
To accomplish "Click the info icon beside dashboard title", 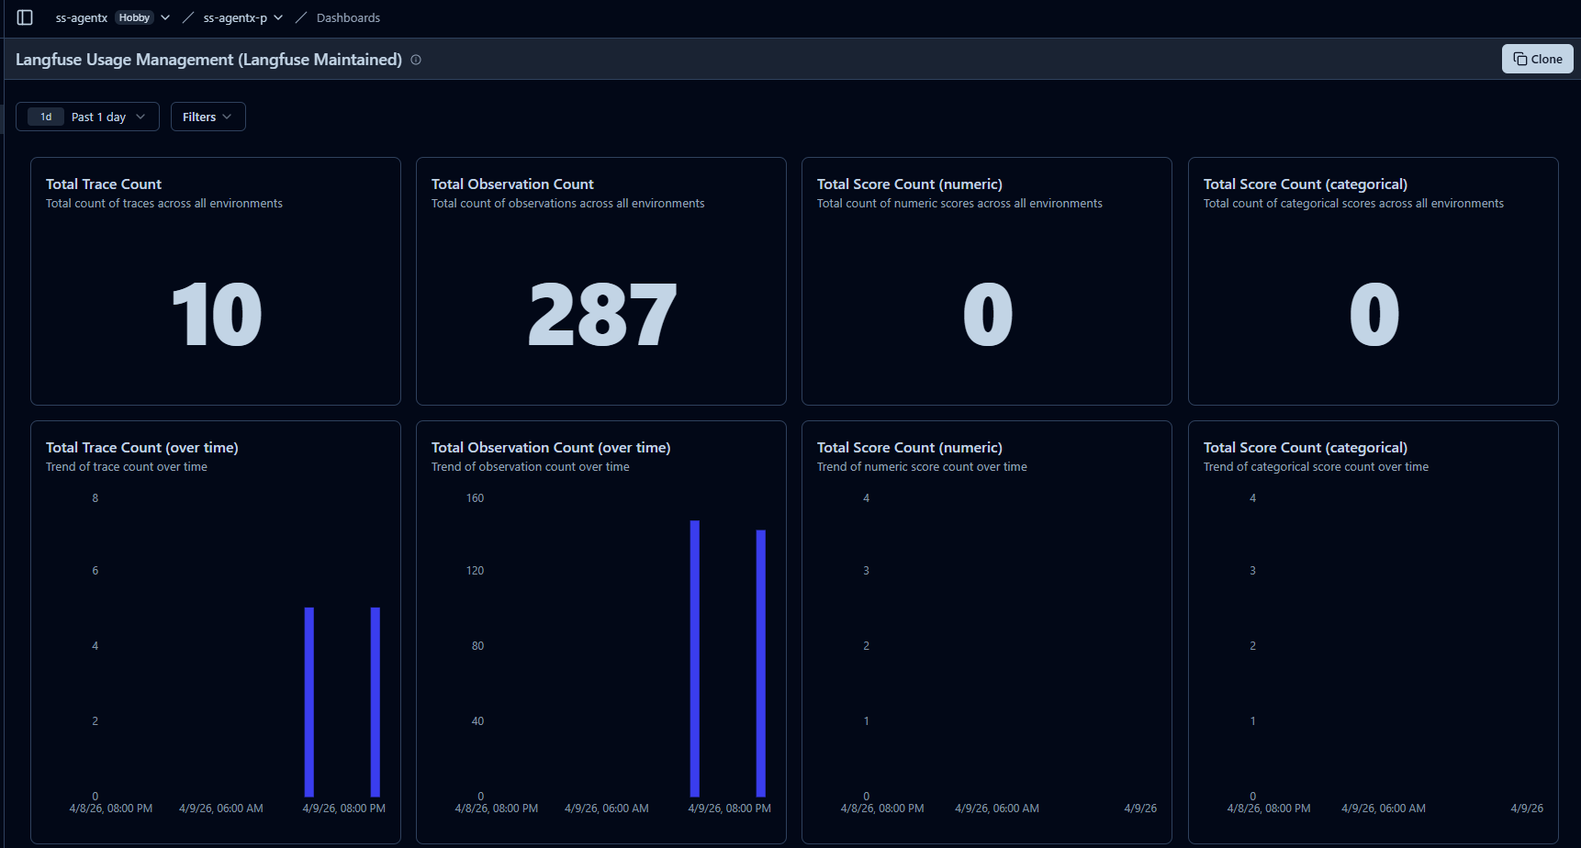I will tap(416, 60).
